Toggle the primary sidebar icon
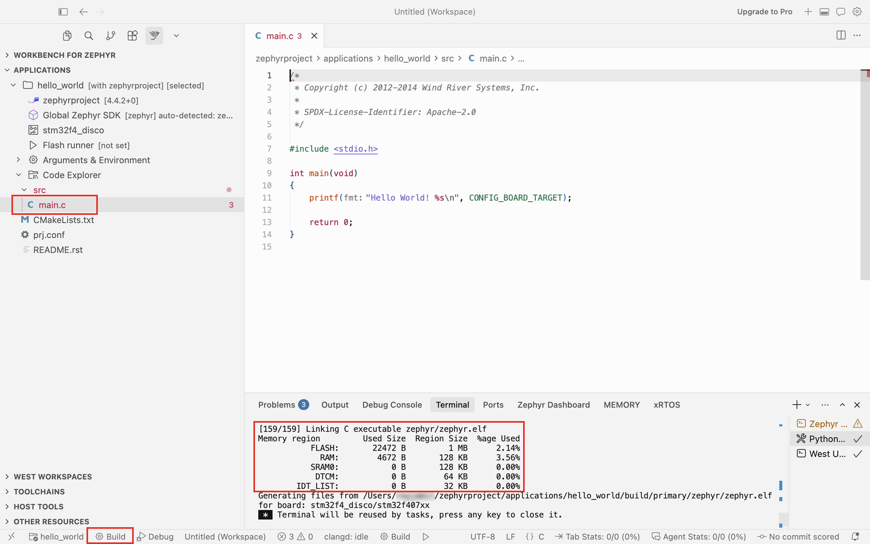The width and height of the screenshot is (870, 544). coord(63,11)
